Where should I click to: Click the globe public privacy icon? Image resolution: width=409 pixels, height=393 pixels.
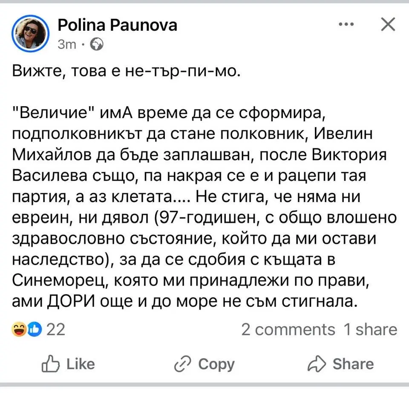pyautogui.click(x=97, y=44)
